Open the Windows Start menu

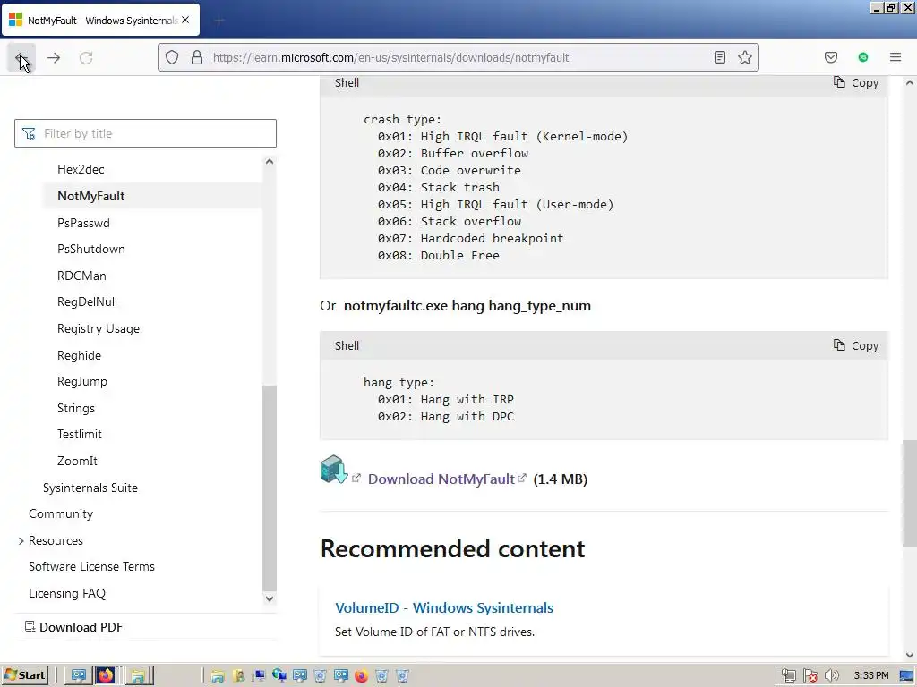click(24, 675)
